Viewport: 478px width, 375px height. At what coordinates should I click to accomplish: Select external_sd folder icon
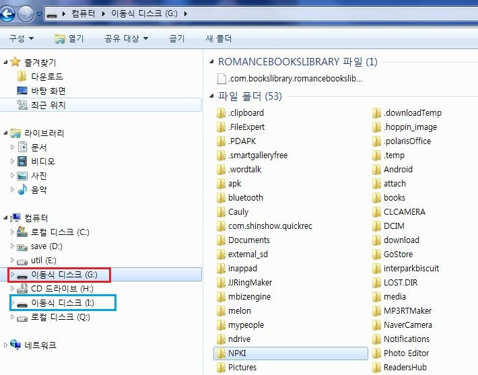(x=221, y=254)
